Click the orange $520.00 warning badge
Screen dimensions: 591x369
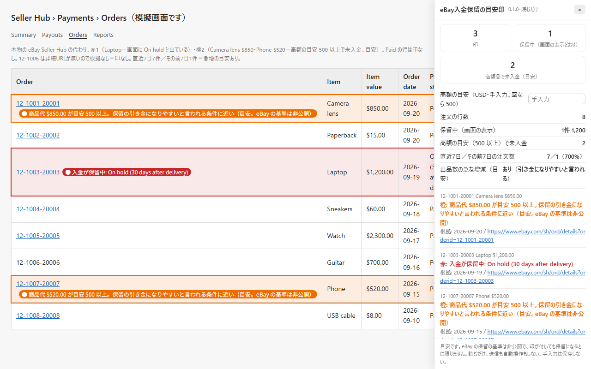tap(168, 294)
